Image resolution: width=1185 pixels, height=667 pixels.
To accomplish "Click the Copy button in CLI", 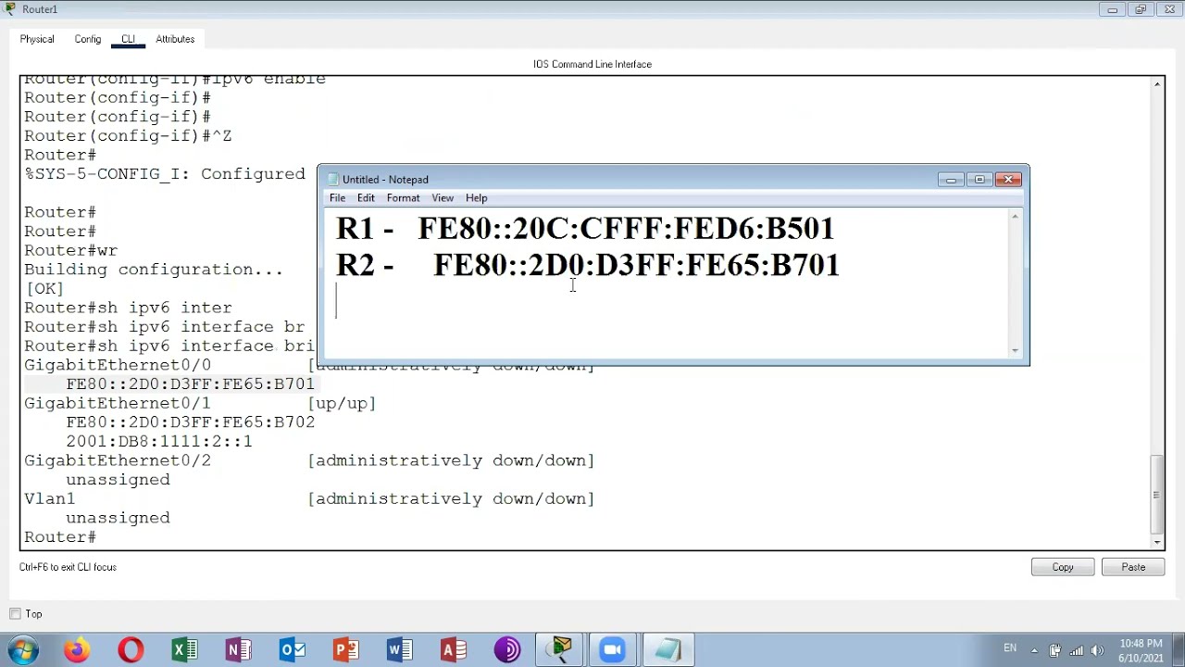I will pos(1063,567).
